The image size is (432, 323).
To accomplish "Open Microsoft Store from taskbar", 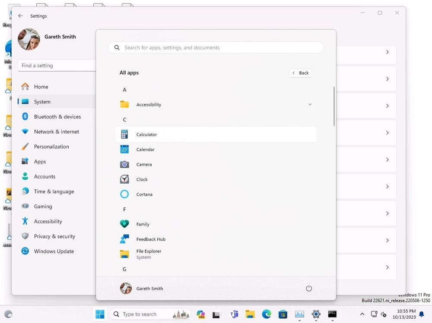I will point(283,314).
